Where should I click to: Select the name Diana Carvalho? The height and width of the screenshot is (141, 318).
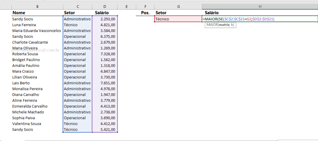coord(25,95)
